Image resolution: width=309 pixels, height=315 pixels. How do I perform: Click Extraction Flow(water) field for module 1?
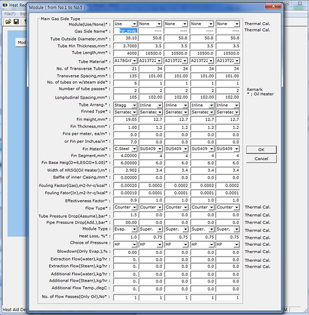coord(125,260)
